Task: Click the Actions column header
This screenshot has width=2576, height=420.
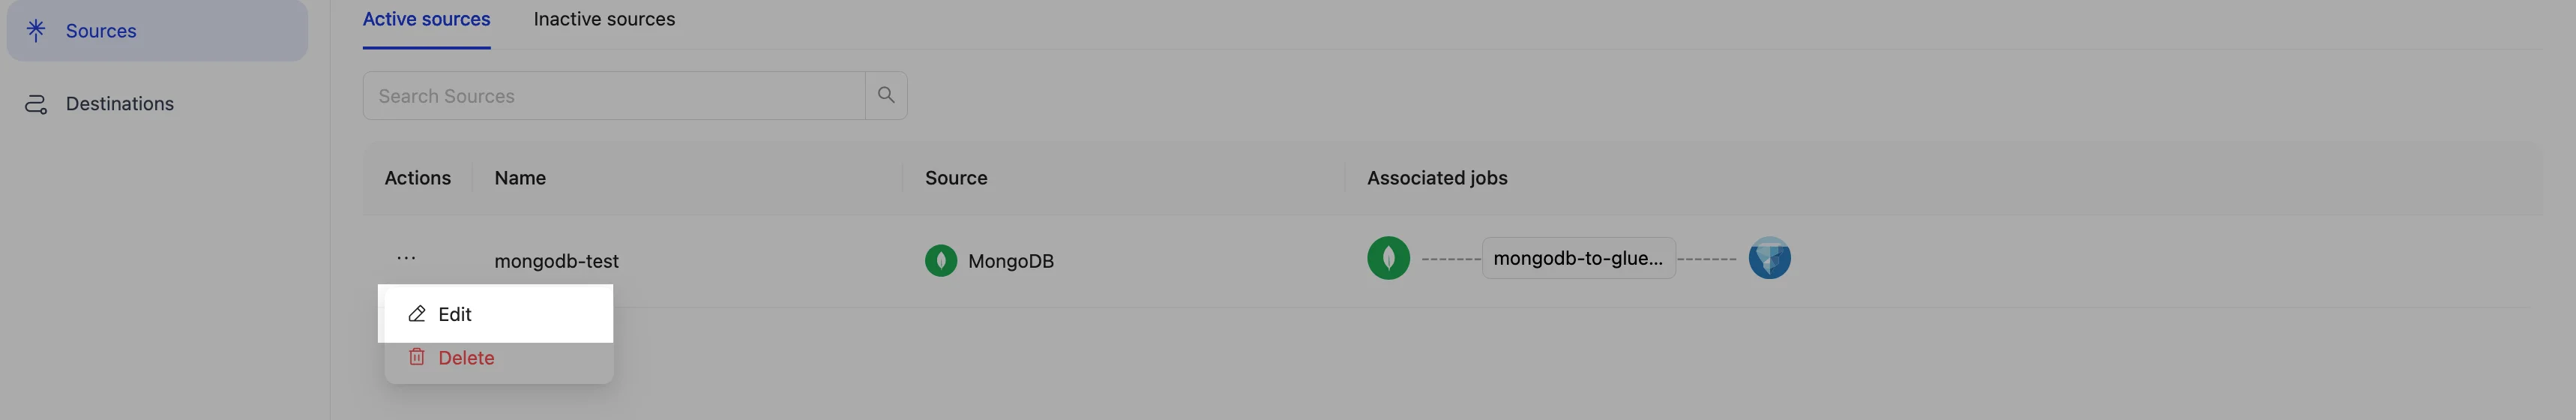Action: coord(417,178)
